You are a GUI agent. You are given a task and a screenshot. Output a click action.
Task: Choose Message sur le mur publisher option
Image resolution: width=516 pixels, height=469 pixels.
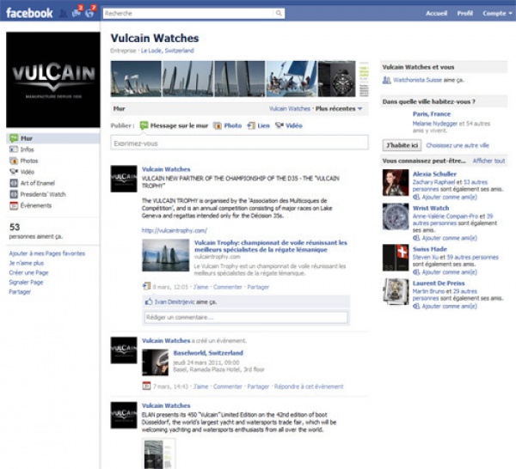tap(174, 125)
